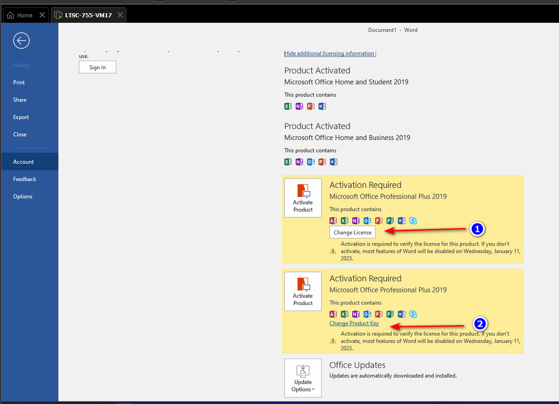
Task: Click OneNote icon under Home and Business 2019
Action: tap(299, 162)
